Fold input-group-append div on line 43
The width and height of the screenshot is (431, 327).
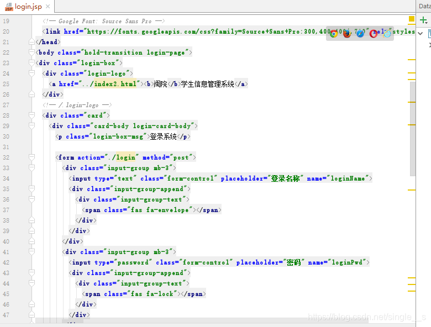(31, 272)
